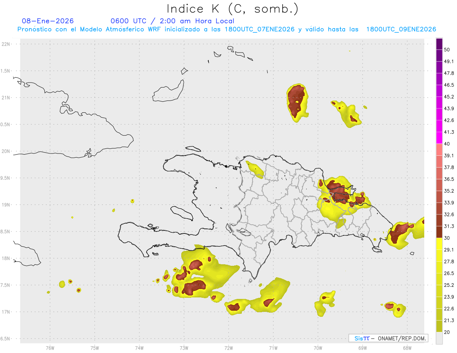Click the '43.9' colorbar value
This screenshot has width=457, height=353.
point(449,109)
